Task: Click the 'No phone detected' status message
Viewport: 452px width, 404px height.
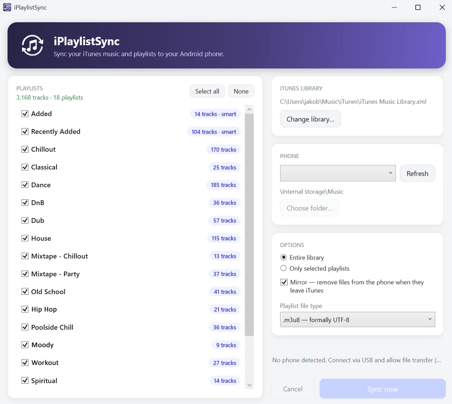Action: 356,360
